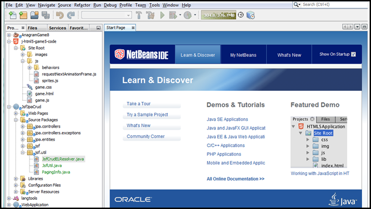This screenshot has height=209, width=371.
Task: Run the project with green arrow
Action: click(x=162, y=15)
